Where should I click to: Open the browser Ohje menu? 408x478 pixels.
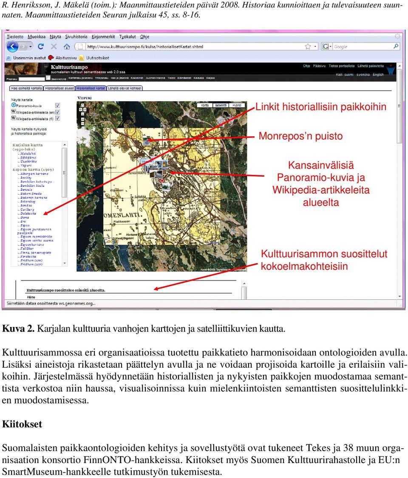click(144, 37)
